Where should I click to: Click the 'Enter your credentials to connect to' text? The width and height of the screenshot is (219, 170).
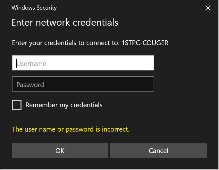point(66,43)
